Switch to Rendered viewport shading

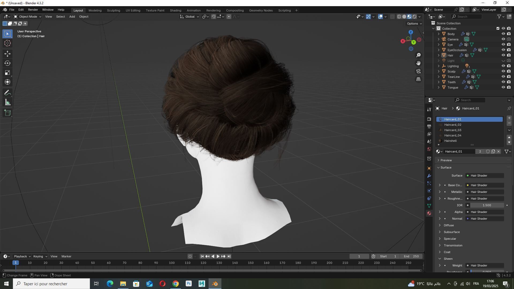pyautogui.click(x=414, y=17)
